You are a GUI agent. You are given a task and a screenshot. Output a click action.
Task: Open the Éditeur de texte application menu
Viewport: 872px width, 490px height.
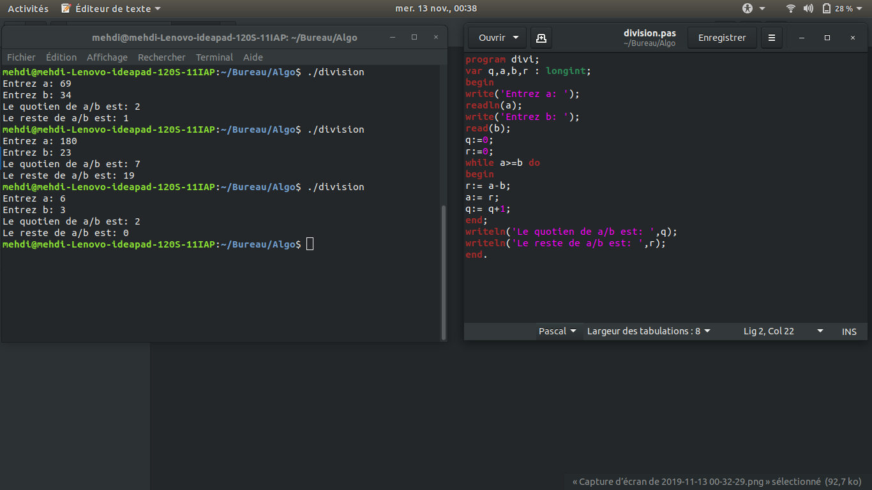[x=111, y=8]
